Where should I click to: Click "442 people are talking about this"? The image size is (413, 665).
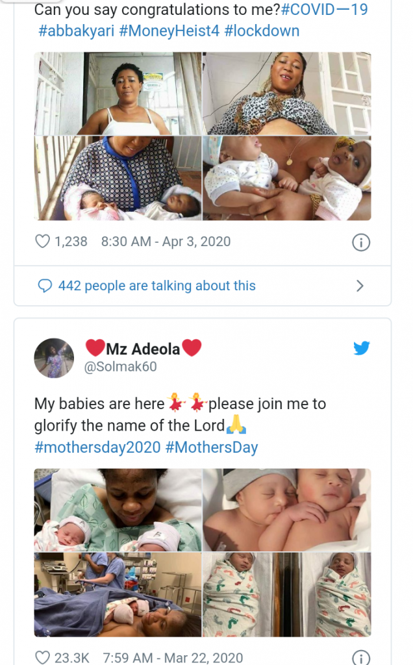156,286
